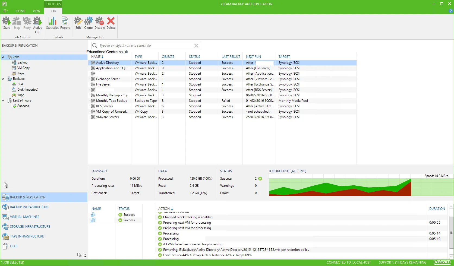Switch to the Home ribbon tab

tap(20, 11)
